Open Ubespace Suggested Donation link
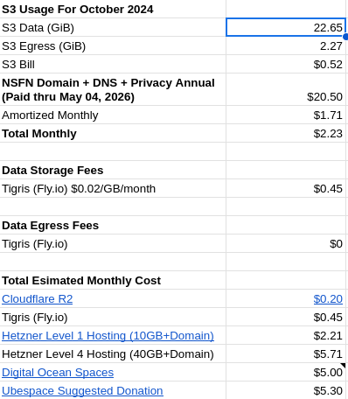The image size is (348, 399). point(82,391)
